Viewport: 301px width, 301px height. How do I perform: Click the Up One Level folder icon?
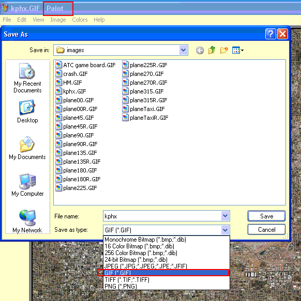pos(212,50)
